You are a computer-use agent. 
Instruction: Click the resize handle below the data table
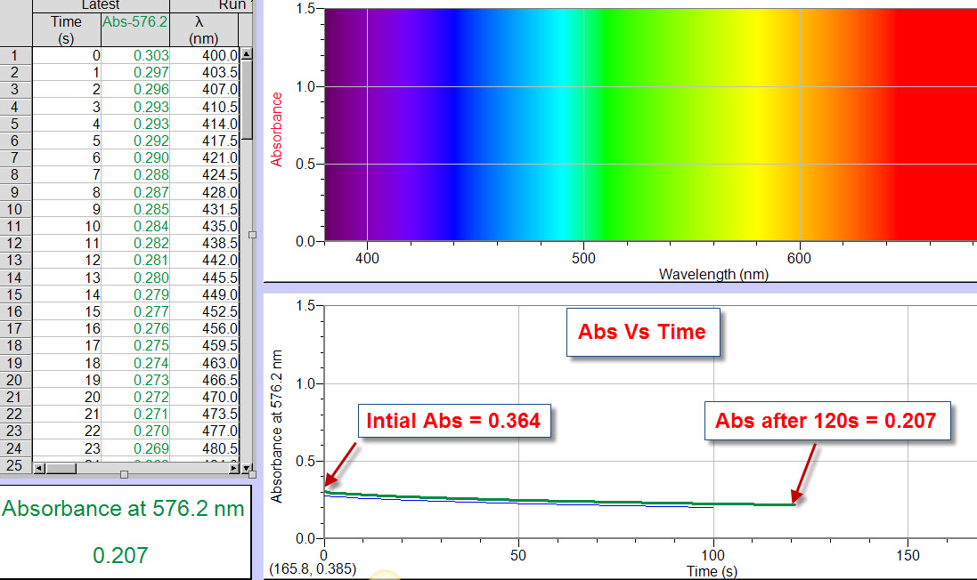[124, 475]
